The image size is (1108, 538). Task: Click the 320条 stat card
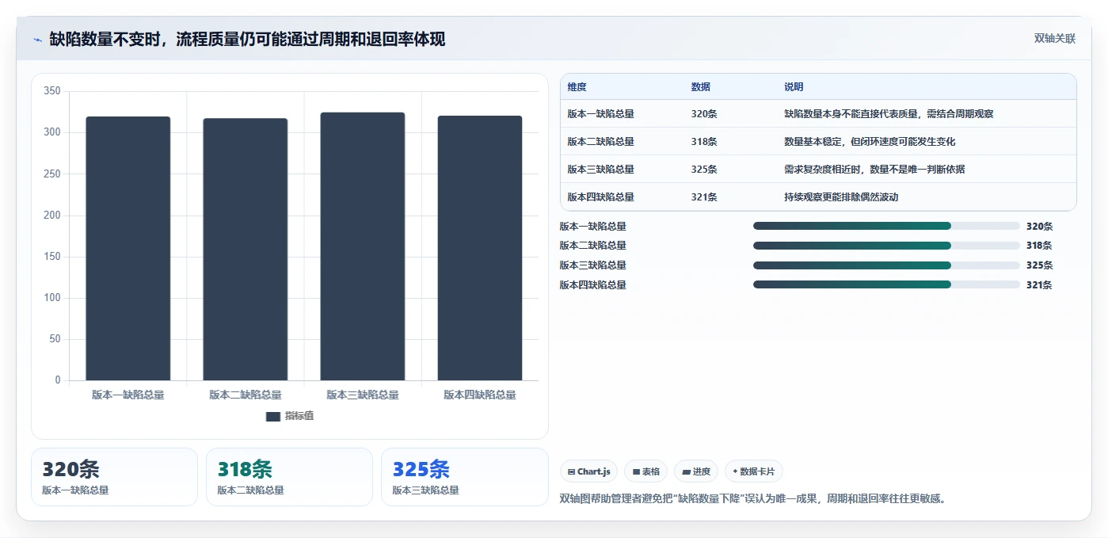114,477
